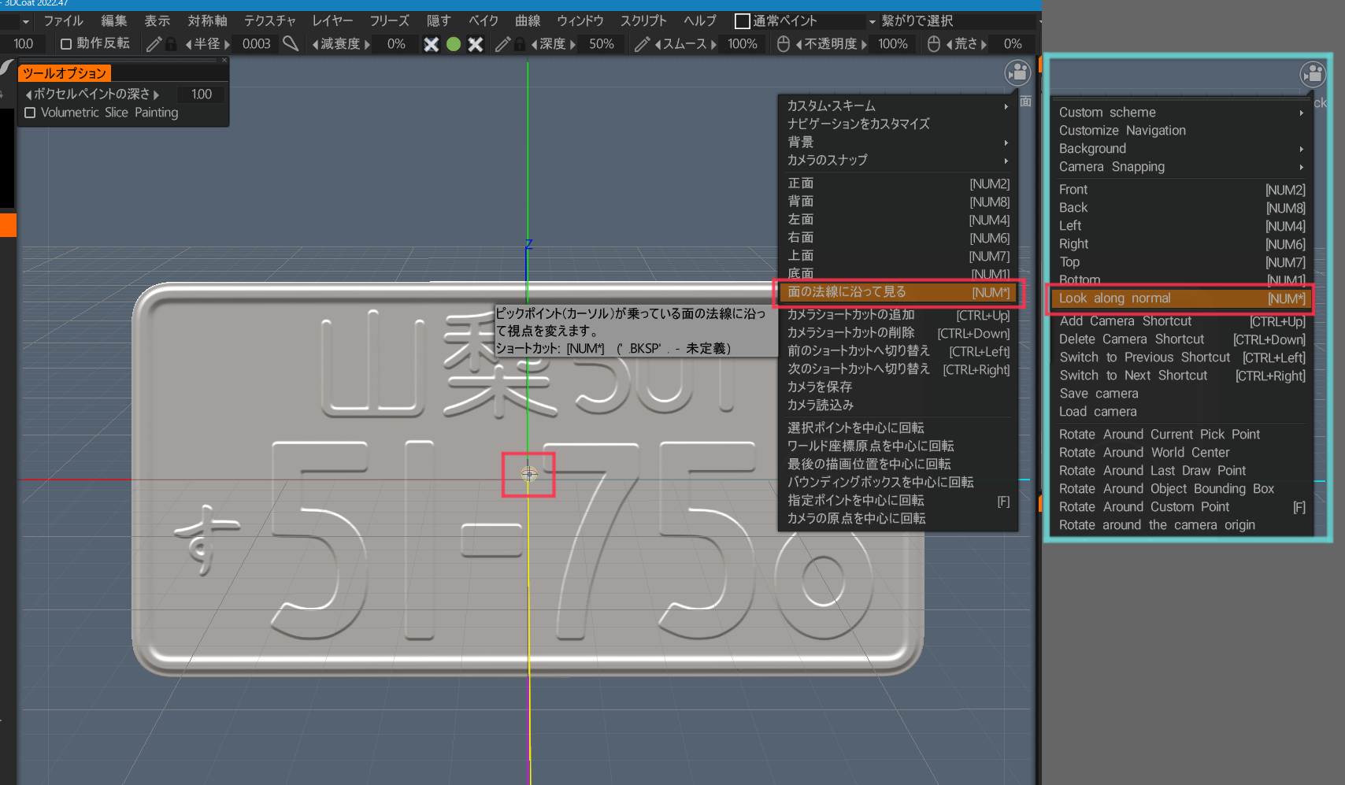This screenshot has width=1345, height=785.
Task: Select ナビゲーションをカスタマイズ
Action: point(898,124)
